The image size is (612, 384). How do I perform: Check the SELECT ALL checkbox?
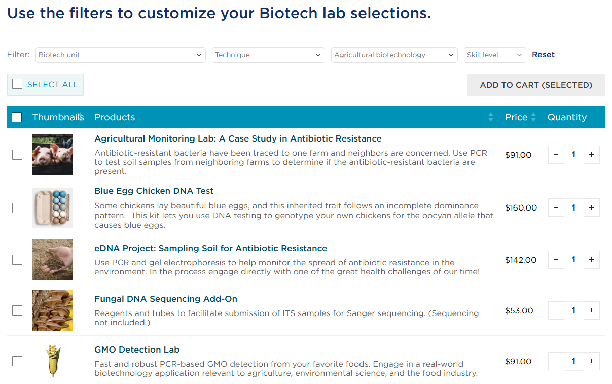[17, 84]
